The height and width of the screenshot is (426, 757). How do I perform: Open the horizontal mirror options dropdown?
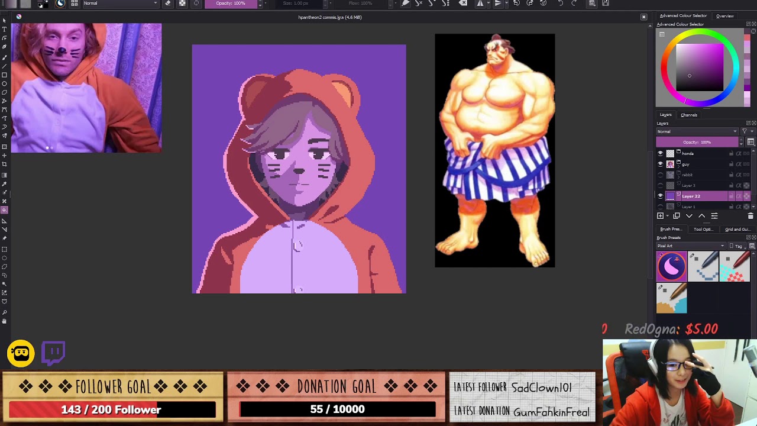pos(489,4)
